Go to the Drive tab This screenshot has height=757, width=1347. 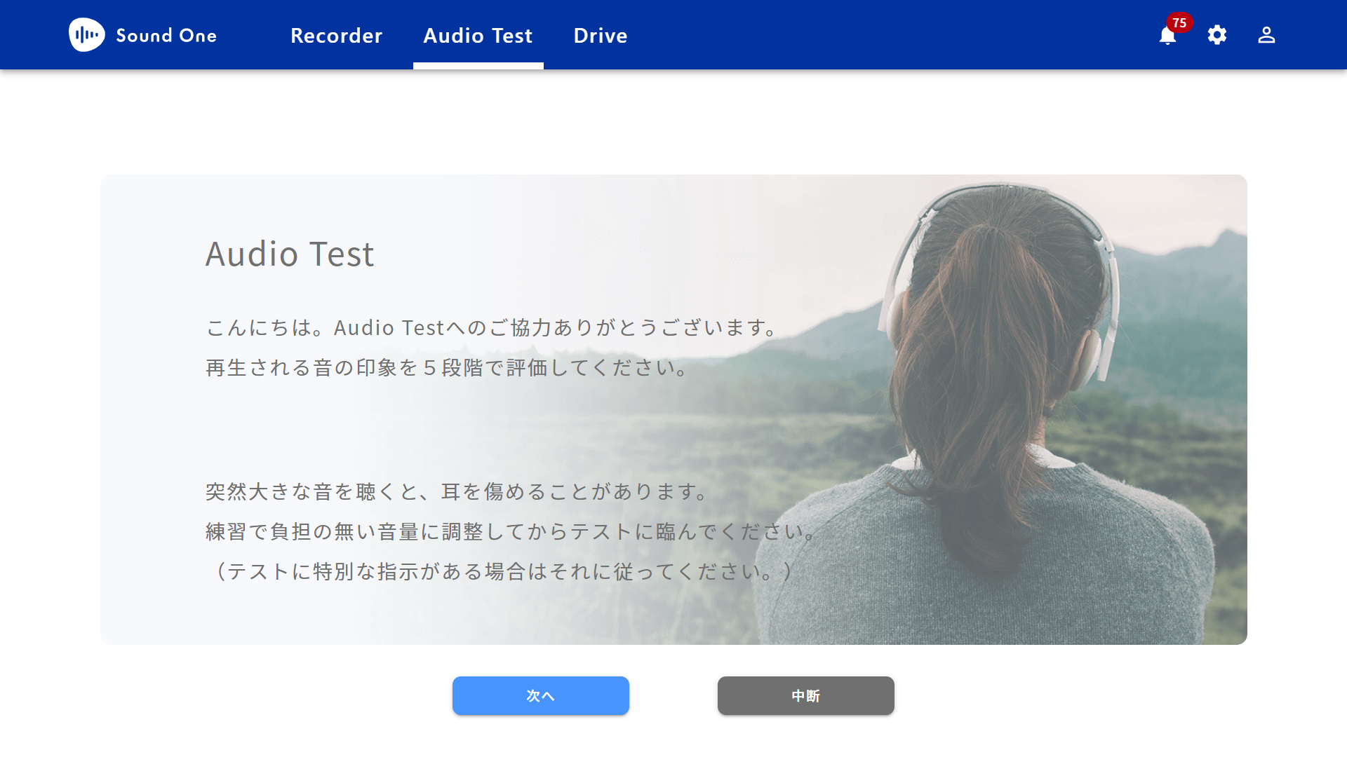(x=601, y=35)
